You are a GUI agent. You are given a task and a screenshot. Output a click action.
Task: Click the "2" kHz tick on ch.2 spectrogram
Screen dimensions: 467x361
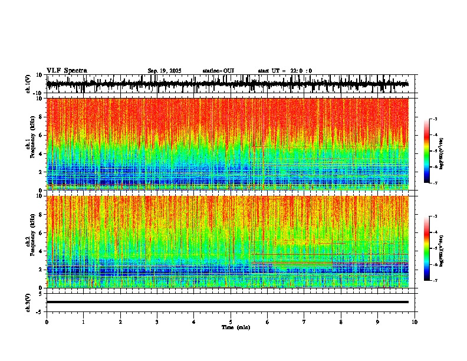click(x=41, y=270)
